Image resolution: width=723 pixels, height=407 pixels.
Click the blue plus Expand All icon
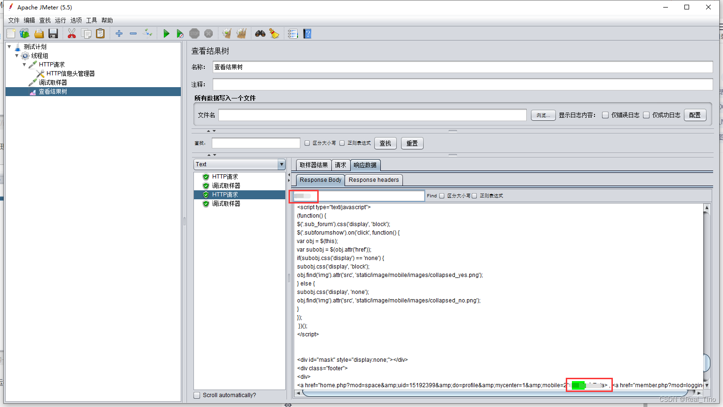pos(119,33)
